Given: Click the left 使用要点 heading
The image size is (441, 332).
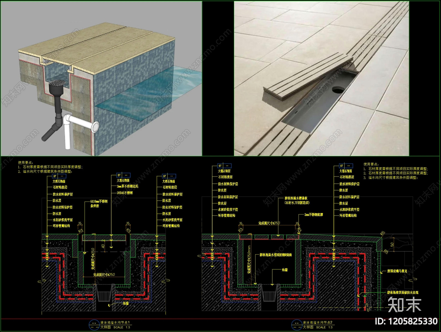Looking at the screenshot, I should (25, 162).
